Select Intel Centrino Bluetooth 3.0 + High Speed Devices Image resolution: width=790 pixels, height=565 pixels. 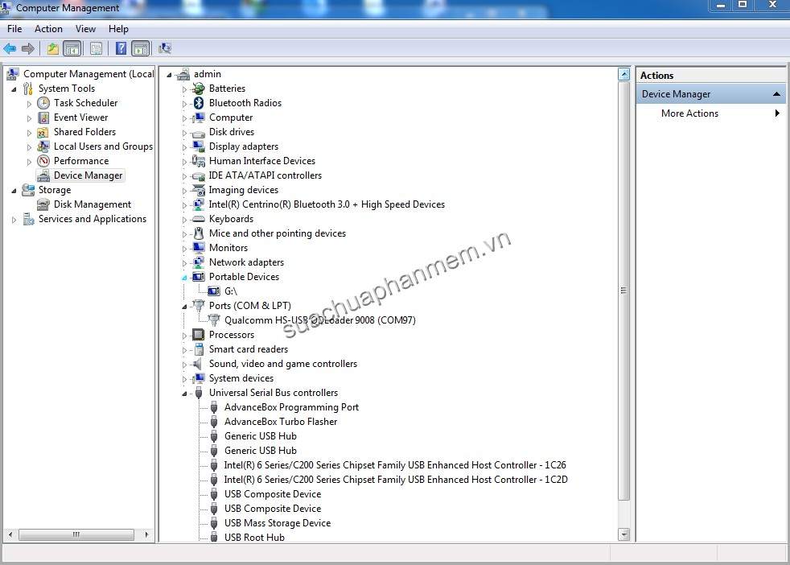pyautogui.click(x=327, y=204)
